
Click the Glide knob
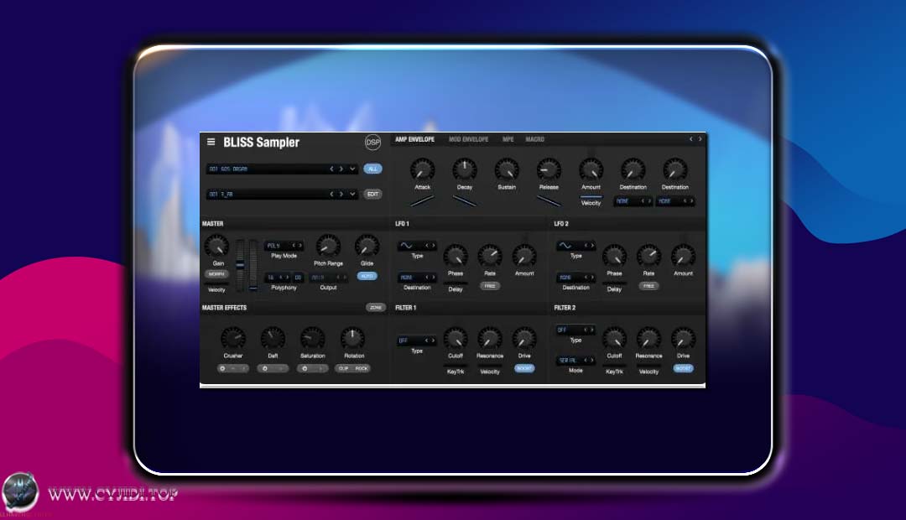[x=367, y=246]
